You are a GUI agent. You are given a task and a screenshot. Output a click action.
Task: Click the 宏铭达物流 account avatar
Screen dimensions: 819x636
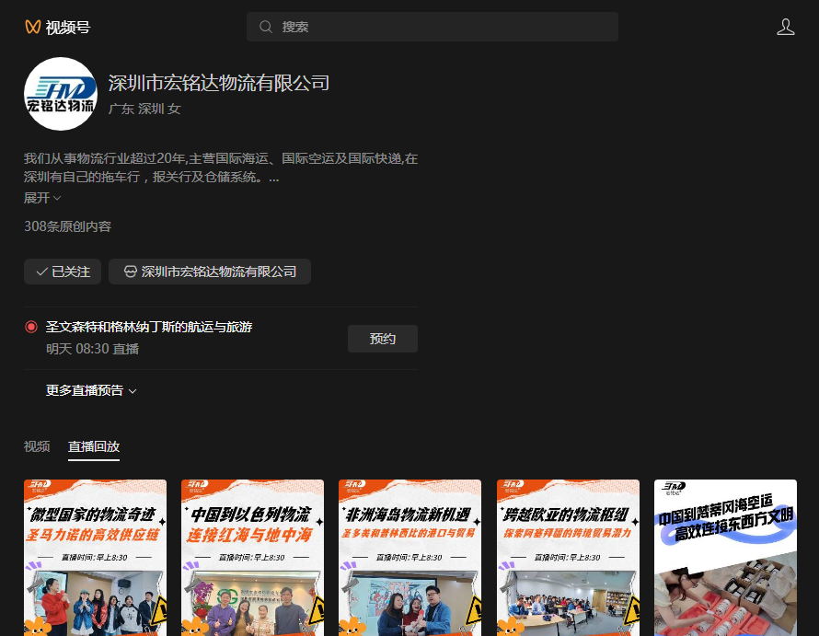click(x=61, y=94)
